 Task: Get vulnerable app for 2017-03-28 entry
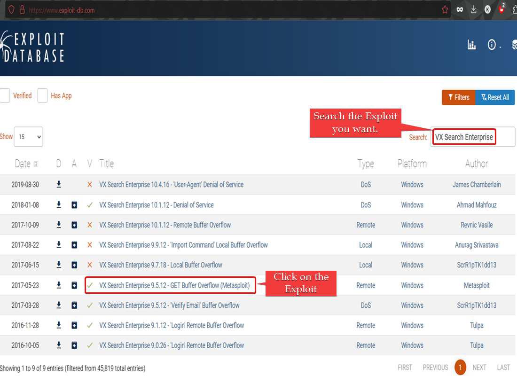(x=75, y=305)
